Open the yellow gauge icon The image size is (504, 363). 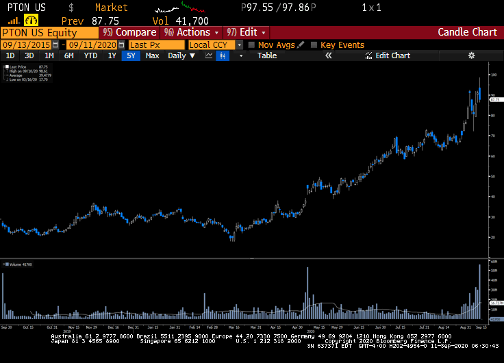point(31,21)
